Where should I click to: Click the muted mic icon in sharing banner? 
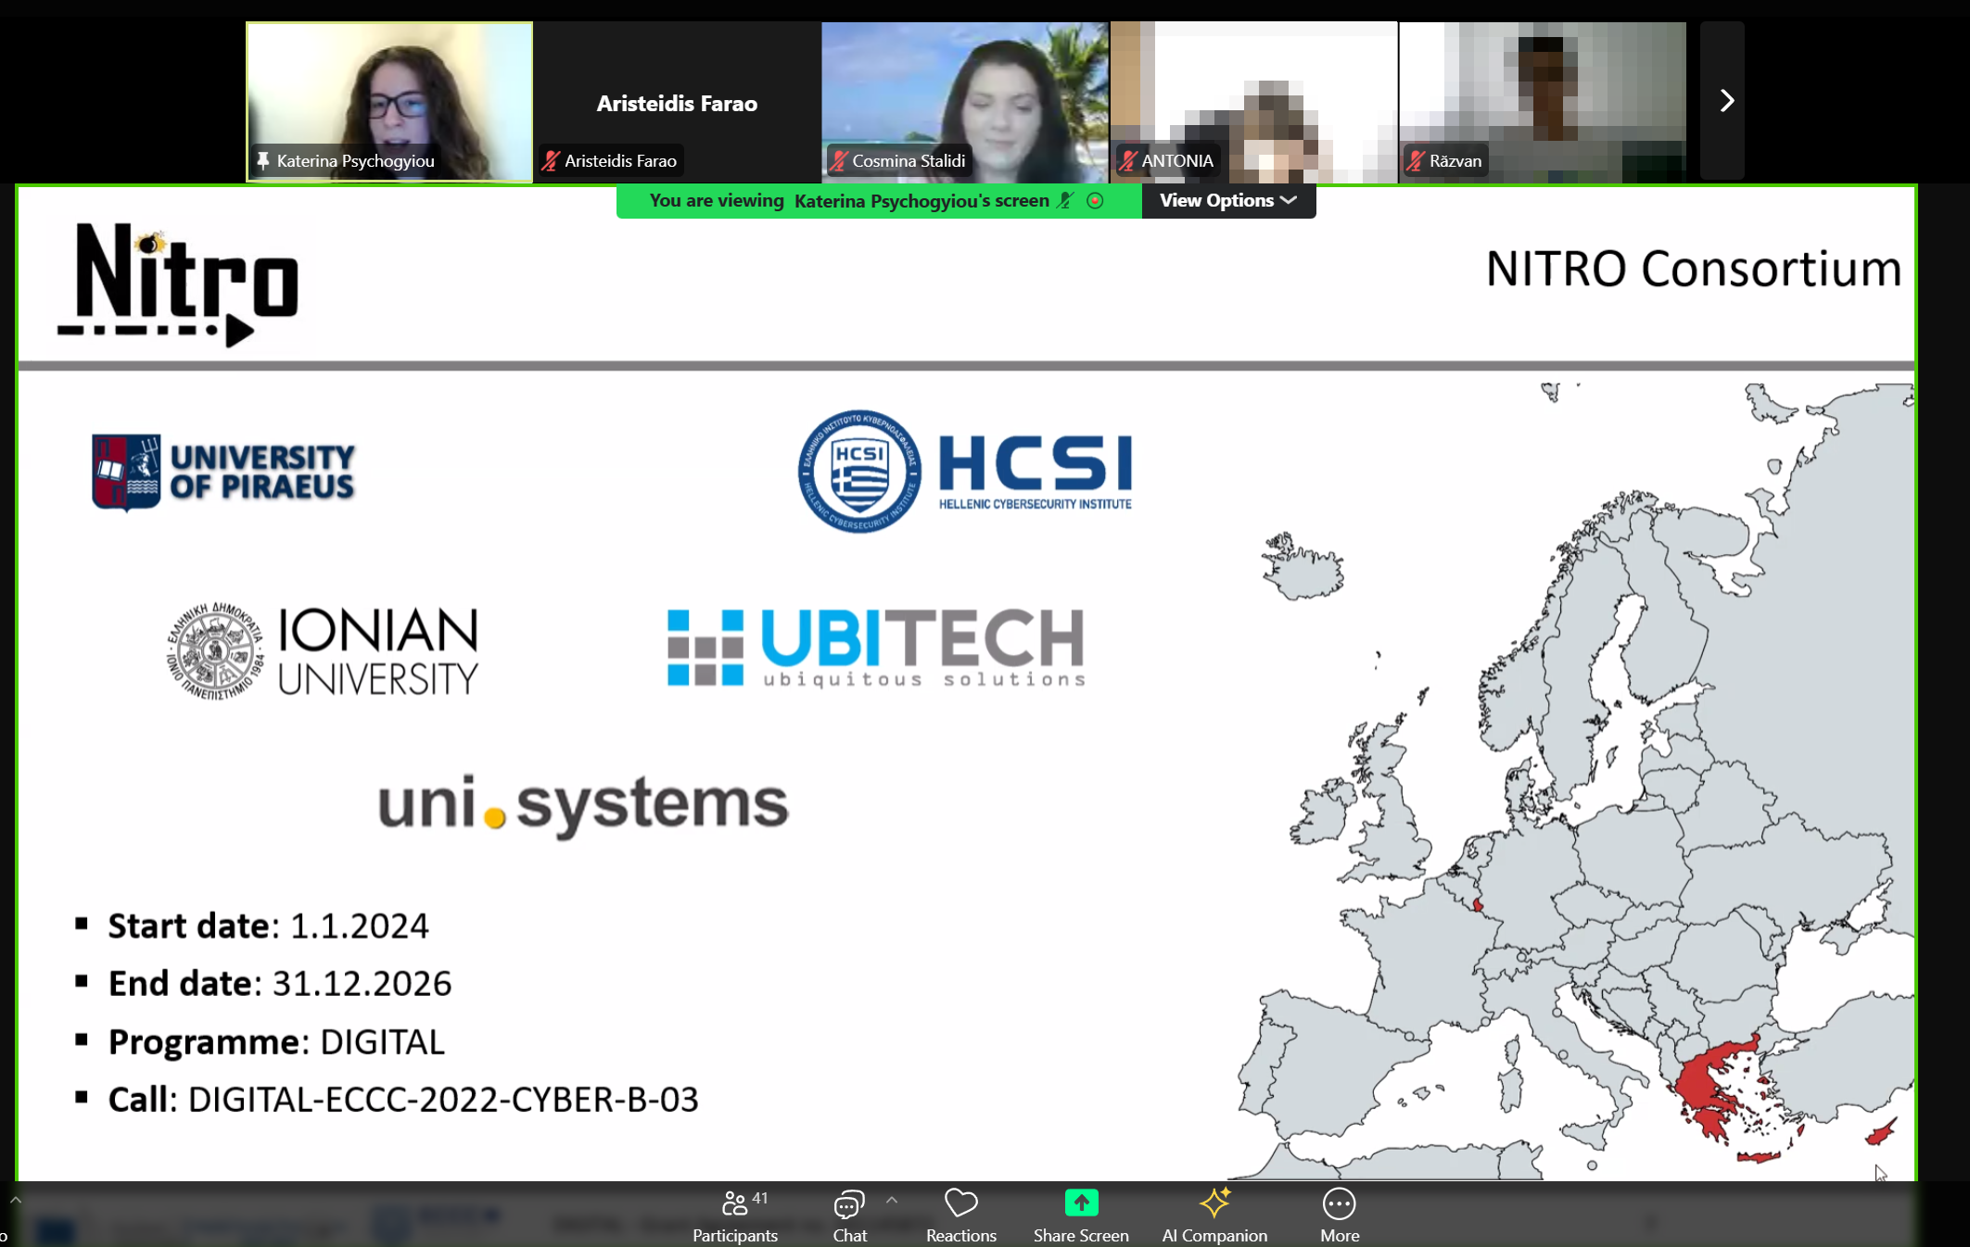(1066, 201)
